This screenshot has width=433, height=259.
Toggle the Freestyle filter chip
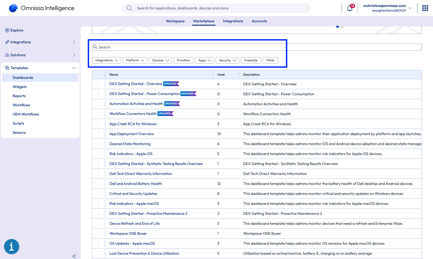point(251,60)
